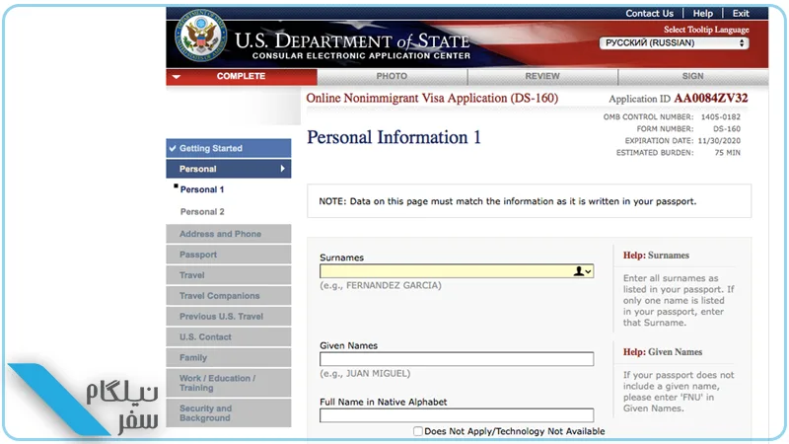Screen dimensions: 789x444
Task: Switch to the REVIEW step tab
Action: 542,76
